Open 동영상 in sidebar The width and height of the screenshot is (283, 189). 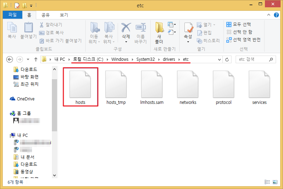(x=23, y=172)
